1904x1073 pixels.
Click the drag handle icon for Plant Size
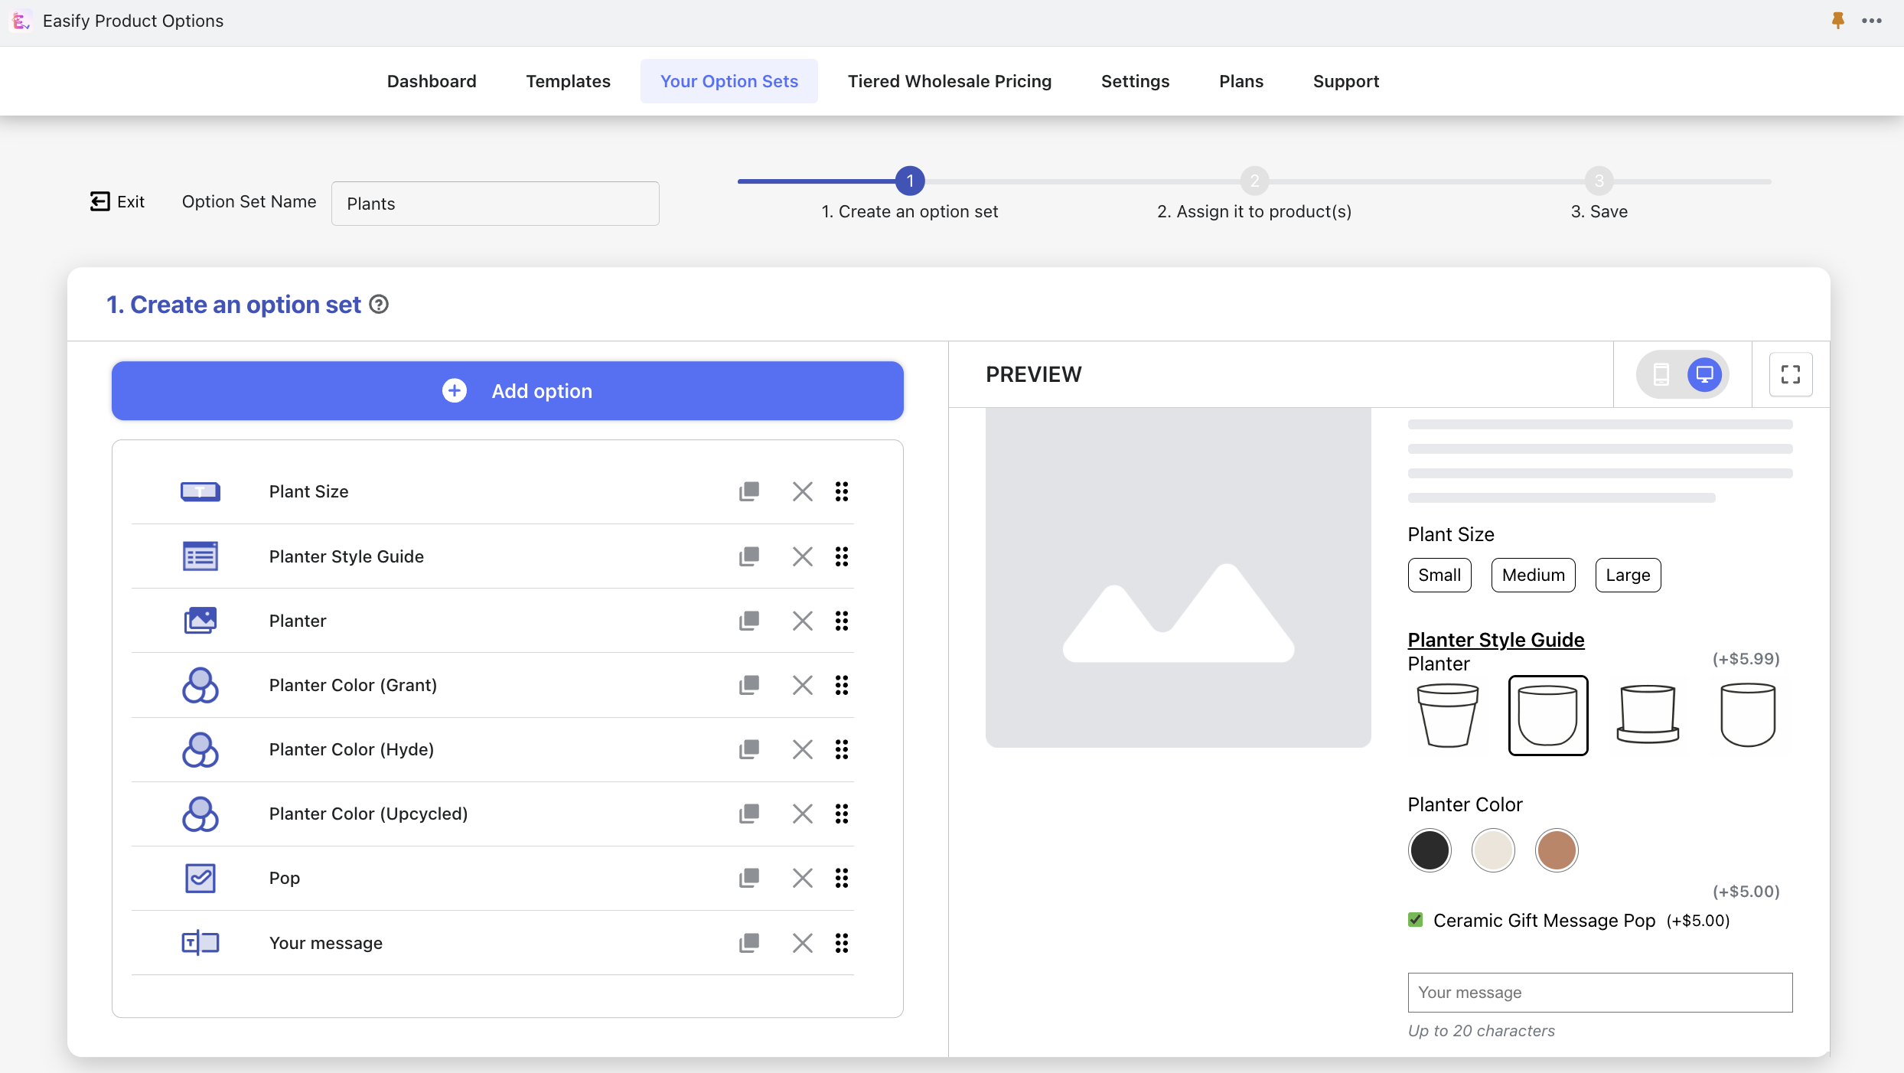(843, 491)
